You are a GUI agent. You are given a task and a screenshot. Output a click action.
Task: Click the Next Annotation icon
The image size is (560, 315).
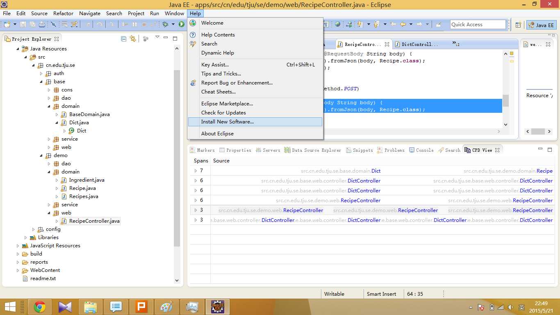(x=360, y=25)
